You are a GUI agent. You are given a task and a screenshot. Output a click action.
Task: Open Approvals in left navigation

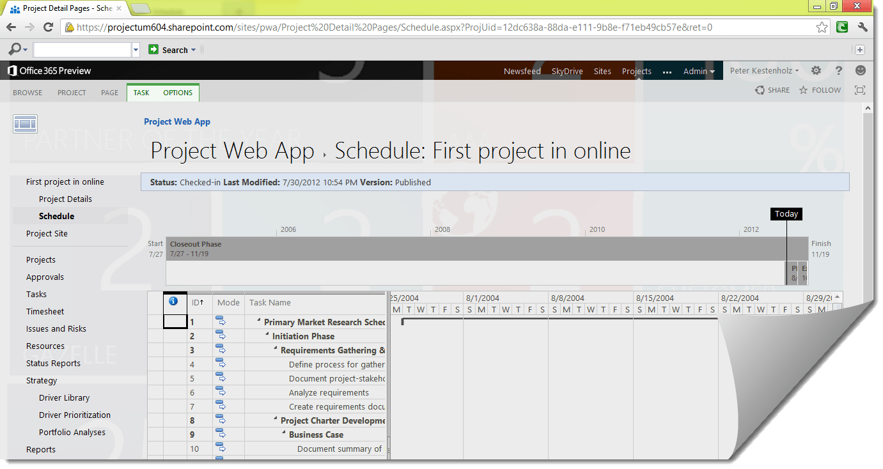[45, 277]
